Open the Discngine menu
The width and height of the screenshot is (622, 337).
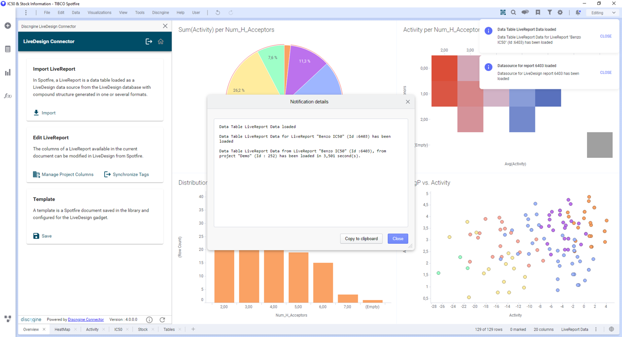tap(161, 13)
